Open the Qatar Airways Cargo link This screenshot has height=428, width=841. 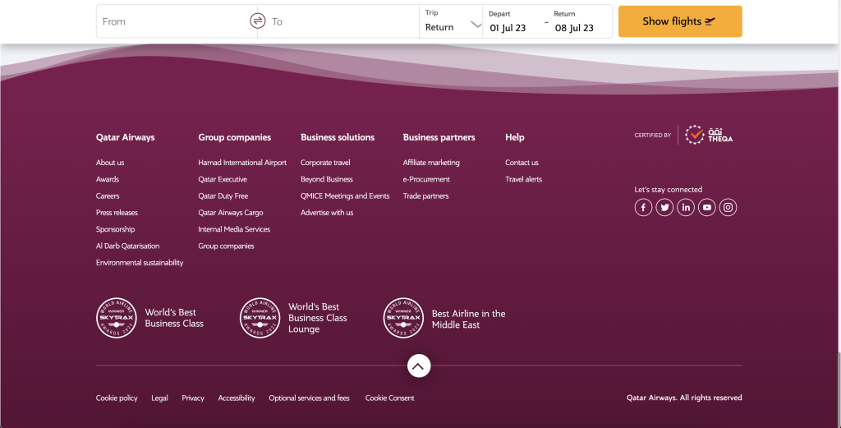[231, 213]
